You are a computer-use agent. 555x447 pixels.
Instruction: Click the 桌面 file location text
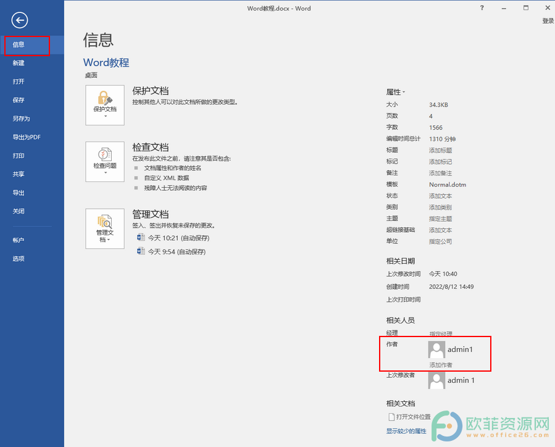pos(91,75)
